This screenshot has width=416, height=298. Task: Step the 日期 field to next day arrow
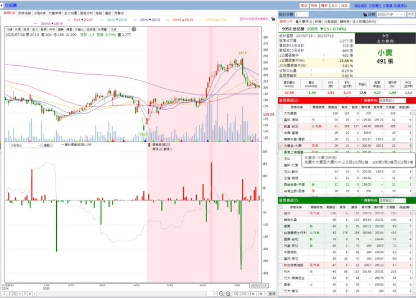[x=405, y=14]
